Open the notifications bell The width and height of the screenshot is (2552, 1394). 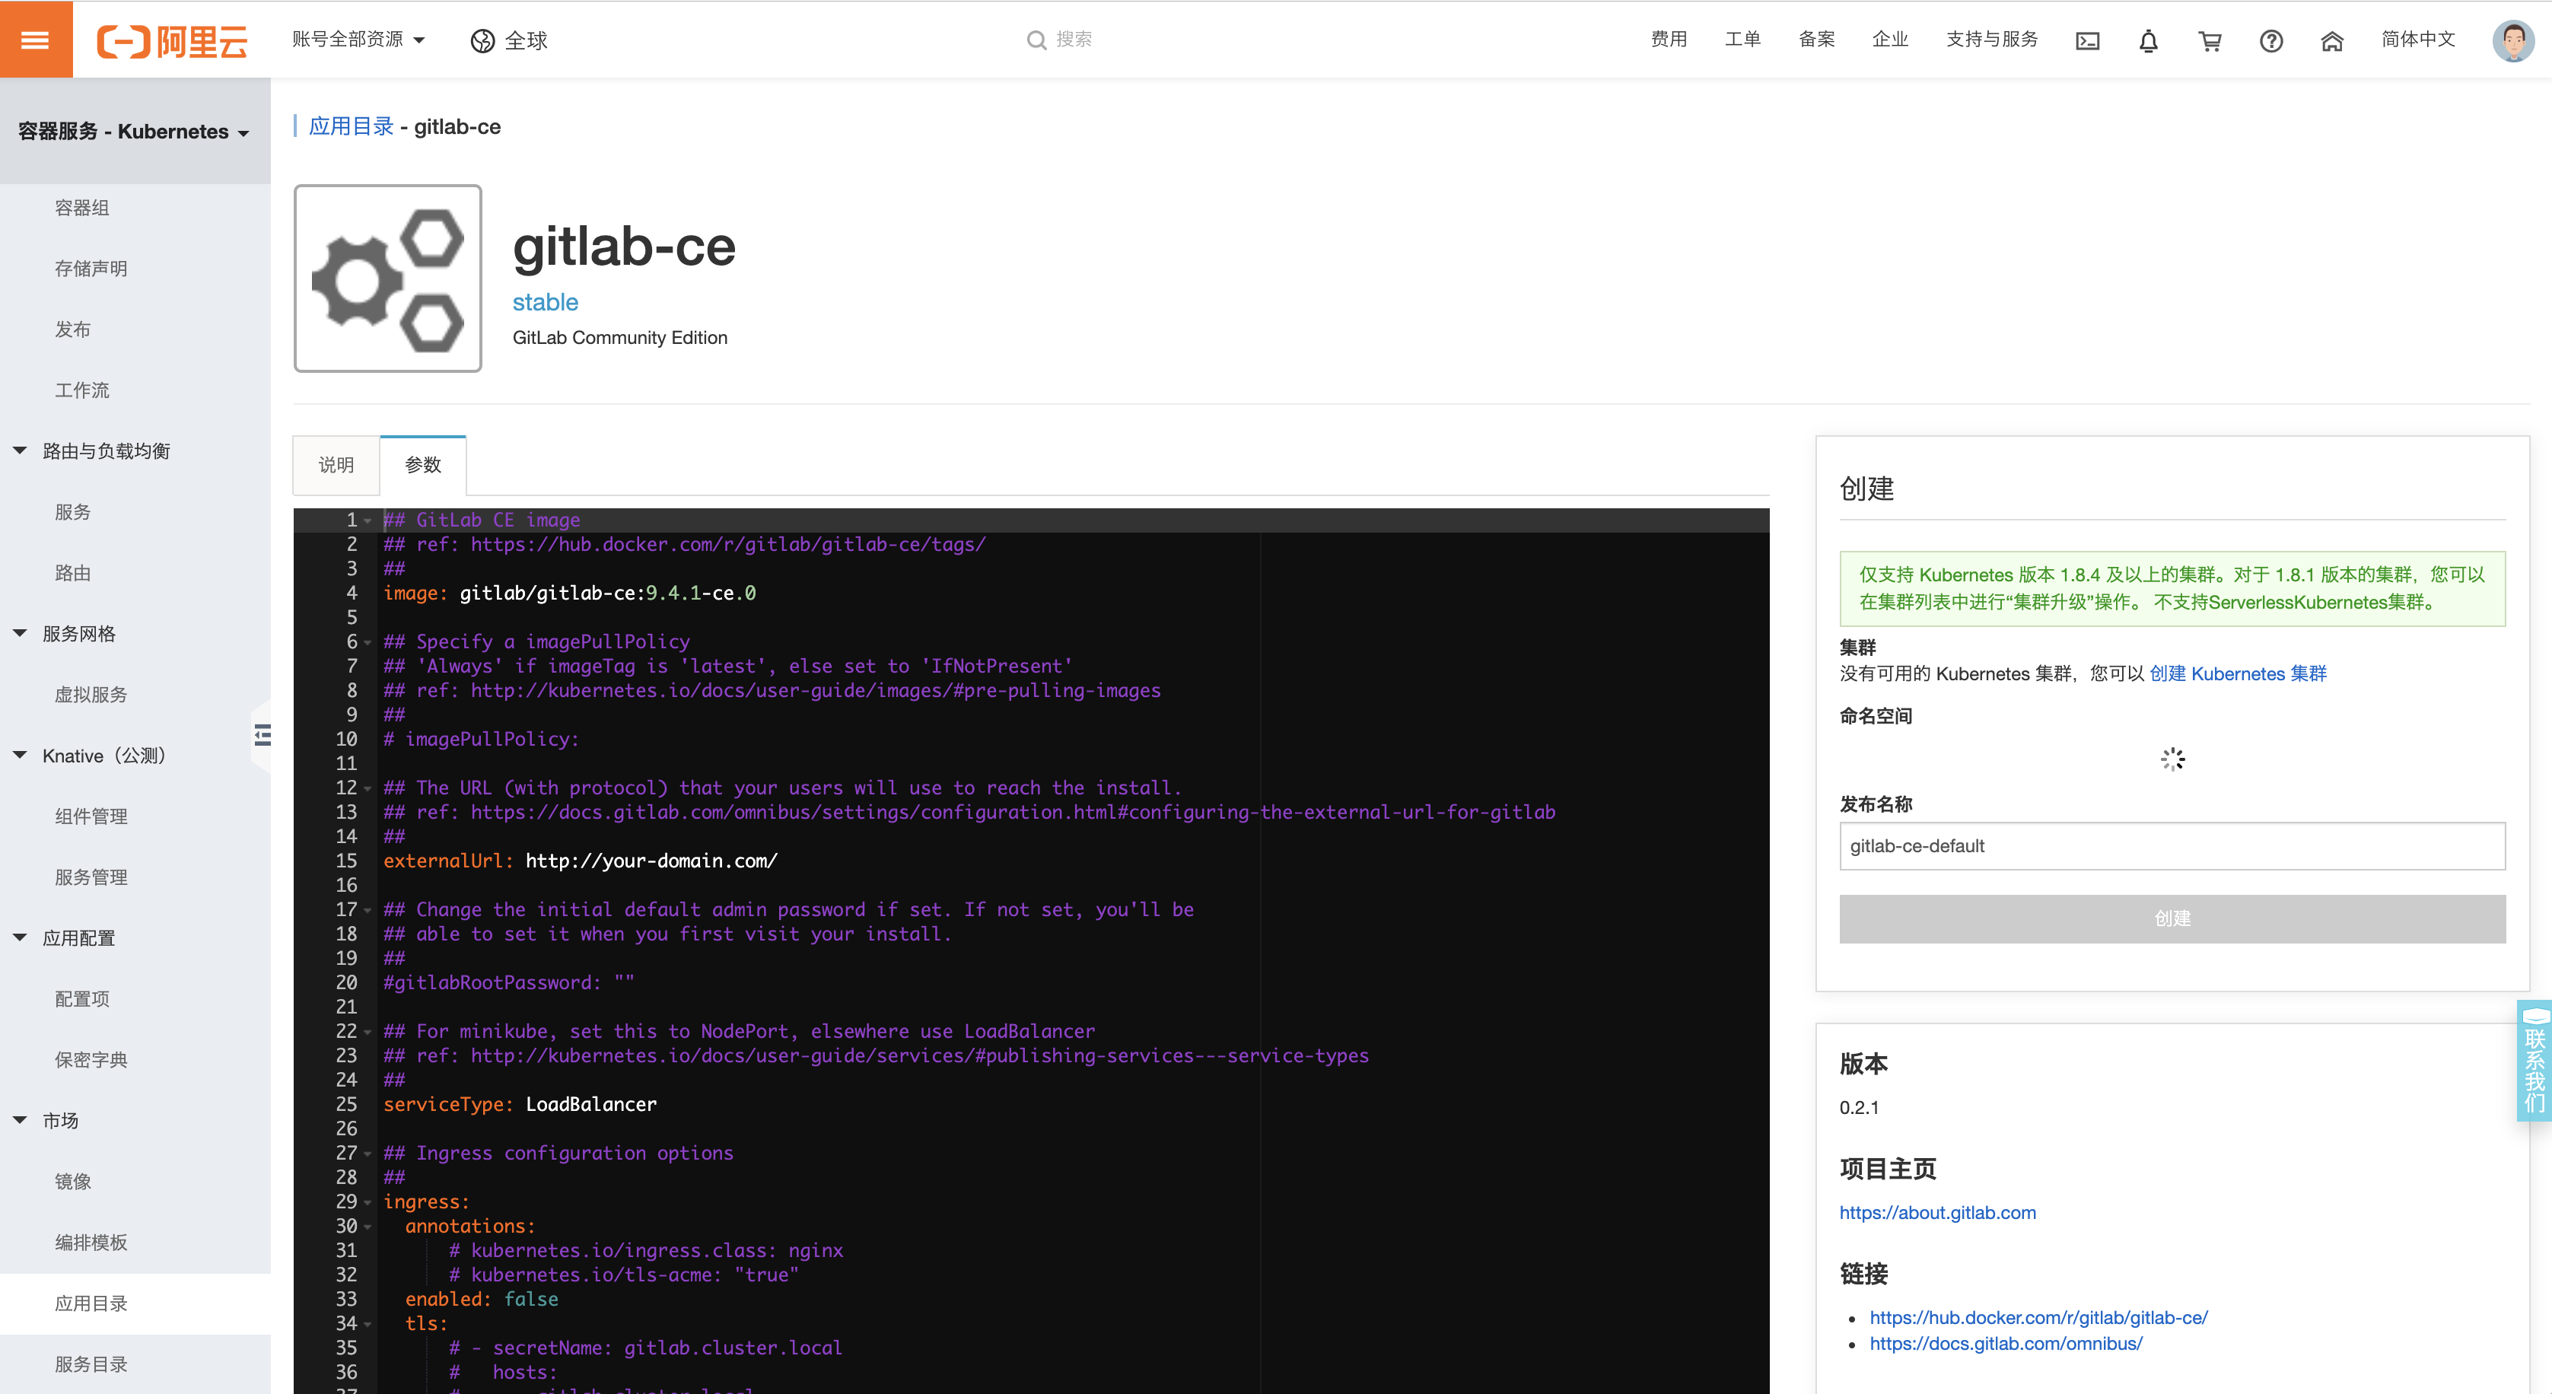(2148, 40)
